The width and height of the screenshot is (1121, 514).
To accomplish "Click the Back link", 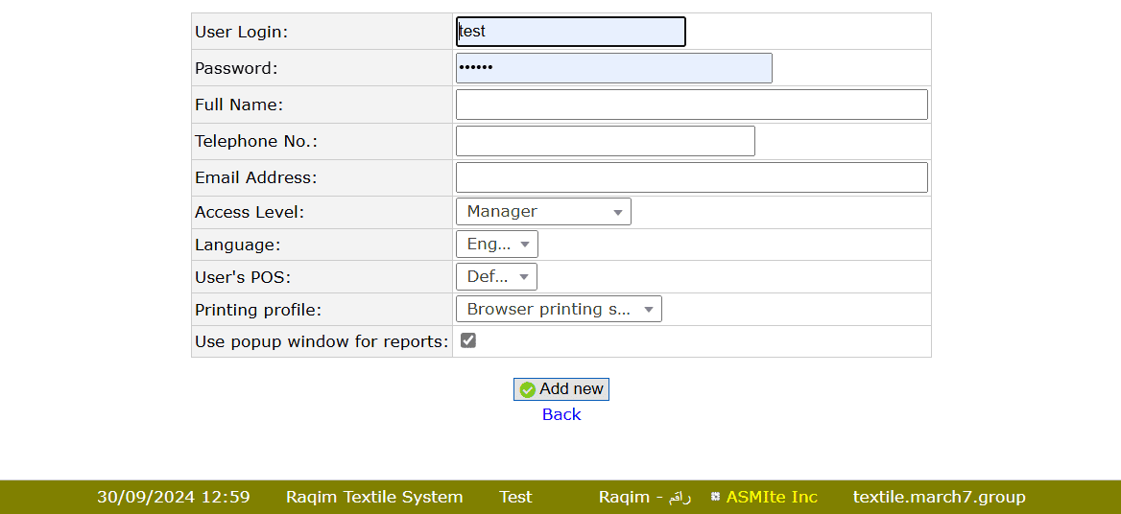I will [x=561, y=414].
